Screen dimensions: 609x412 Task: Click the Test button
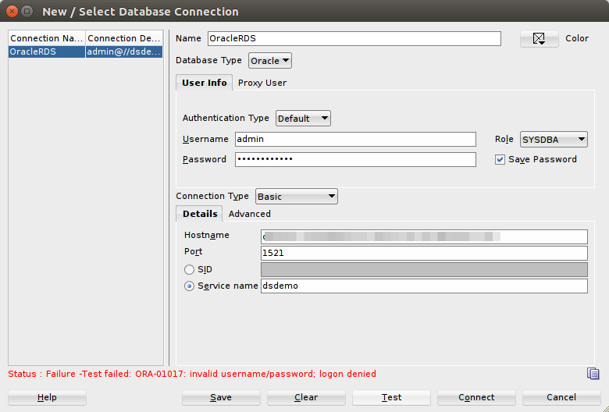point(391,397)
